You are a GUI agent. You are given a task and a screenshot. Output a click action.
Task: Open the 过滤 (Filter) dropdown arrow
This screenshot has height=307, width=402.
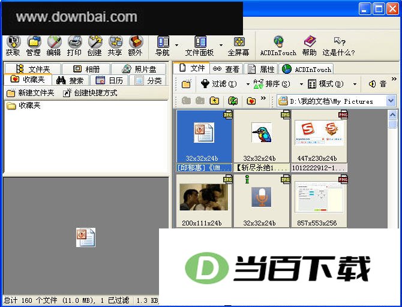248,84
